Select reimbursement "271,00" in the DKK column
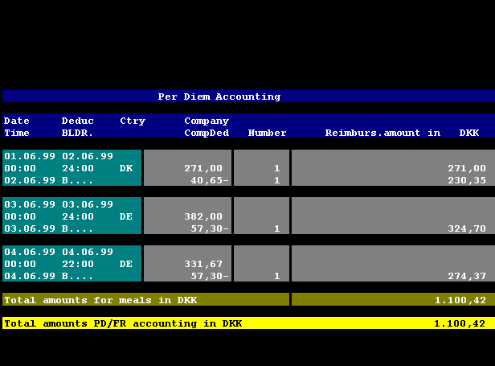This screenshot has height=366, width=495. 467,168
